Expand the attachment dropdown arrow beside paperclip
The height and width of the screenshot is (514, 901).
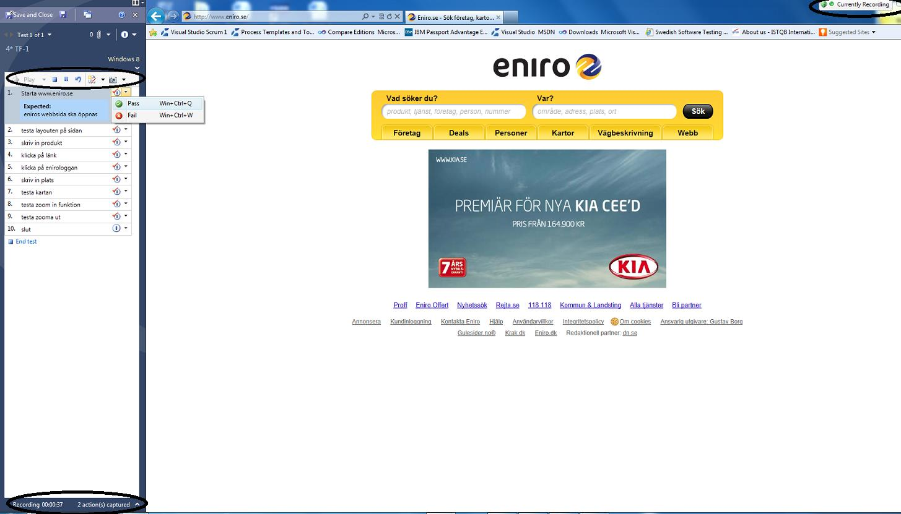(x=108, y=35)
